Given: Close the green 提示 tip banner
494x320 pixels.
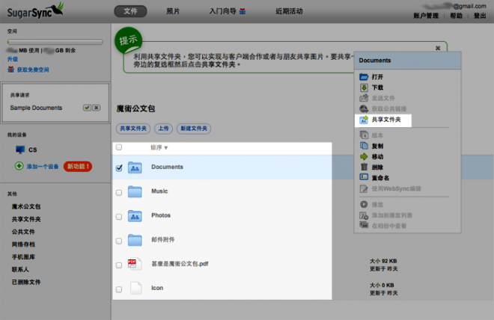Looking at the screenshot, I should (438, 48).
